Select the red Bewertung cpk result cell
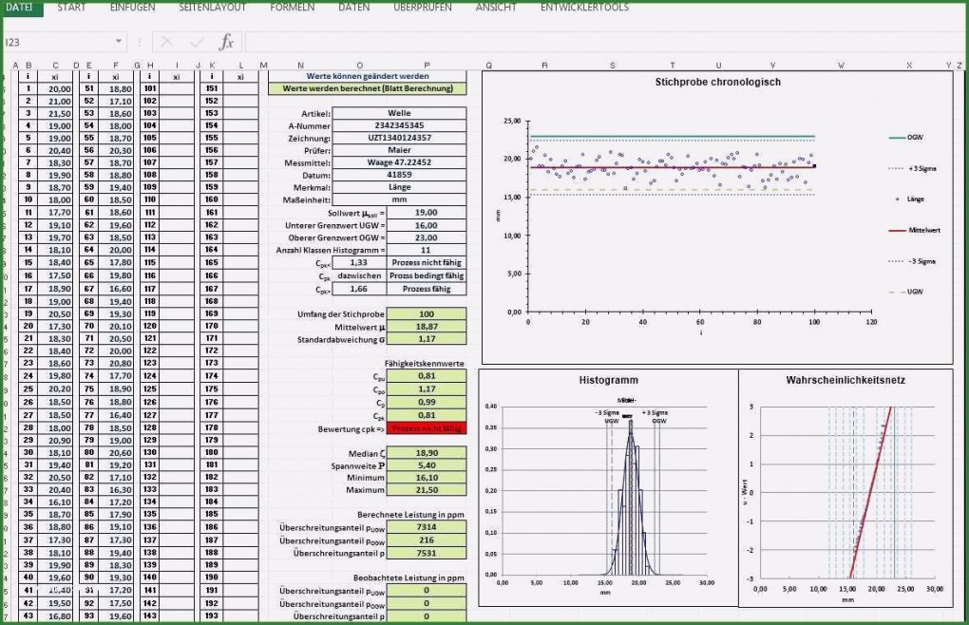The width and height of the screenshot is (969, 625). click(x=426, y=429)
